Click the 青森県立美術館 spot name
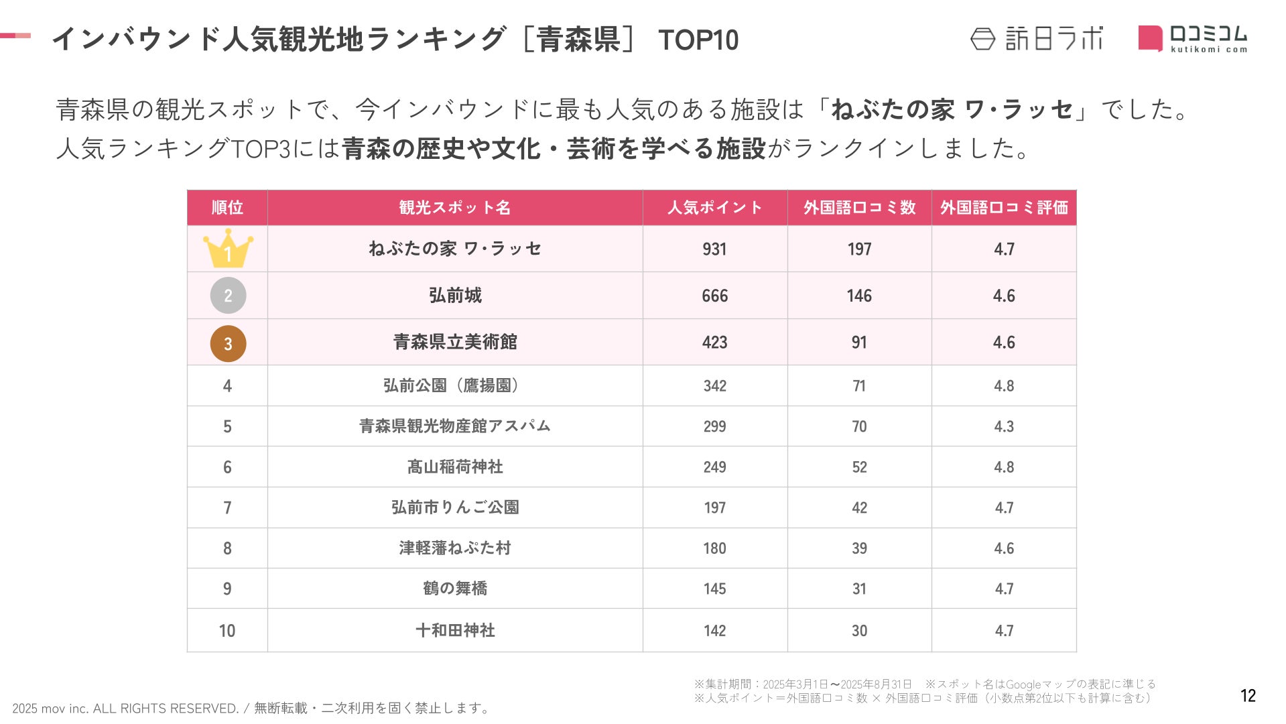This screenshot has height=724, width=1286. coord(455,342)
